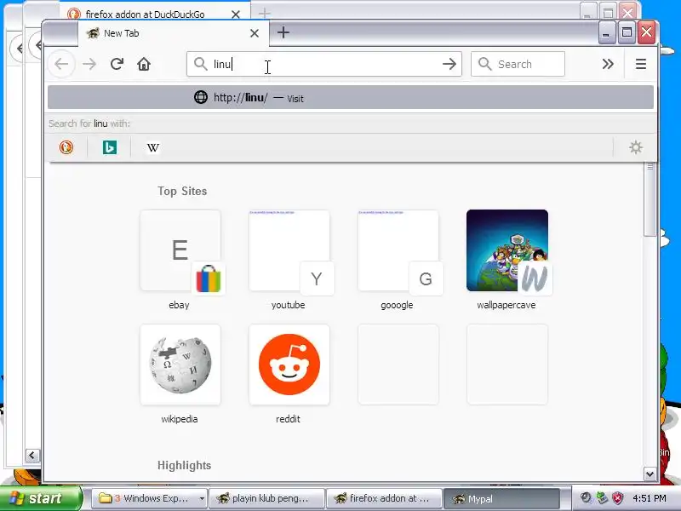
Task: Click the 'Search for linu with:' text
Action: [89, 123]
